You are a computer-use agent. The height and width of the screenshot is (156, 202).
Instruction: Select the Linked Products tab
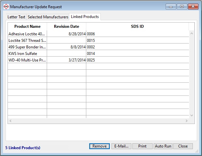(85, 17)
